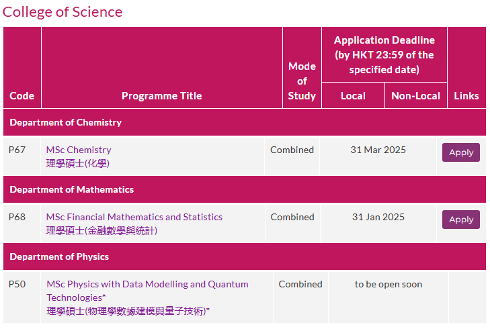Click the Department of Chemistry section header
The height and width of the screenshot is (329, 490).
click(245, 122)
